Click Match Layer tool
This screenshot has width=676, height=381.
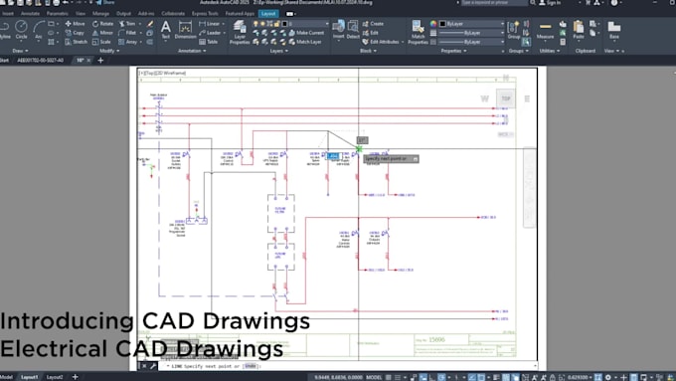(305, 42)
